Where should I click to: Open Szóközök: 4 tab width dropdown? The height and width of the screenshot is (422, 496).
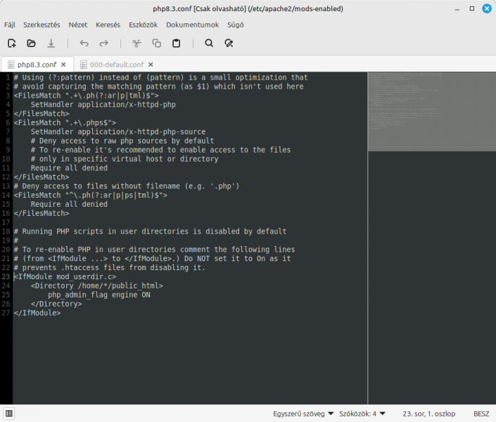(362, 414)
